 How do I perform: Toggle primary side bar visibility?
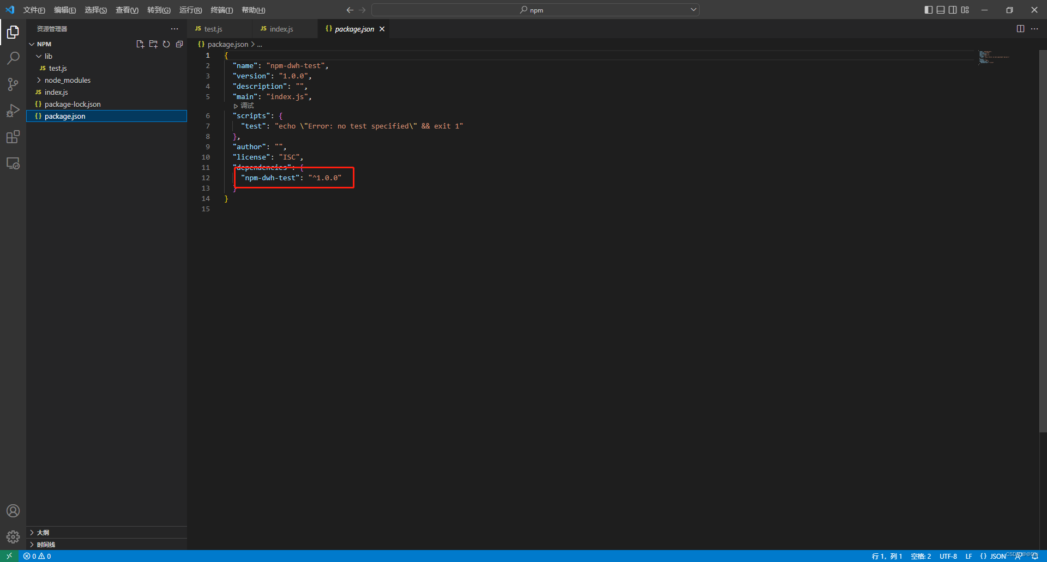929,10
